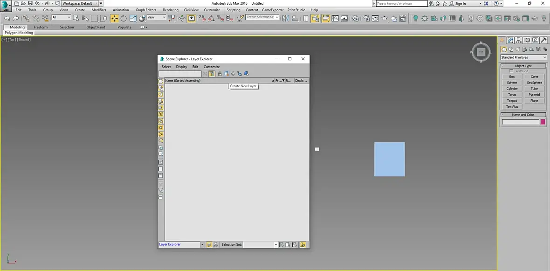Click the keyword search input field
550x271 pixels.
point(401,3)
